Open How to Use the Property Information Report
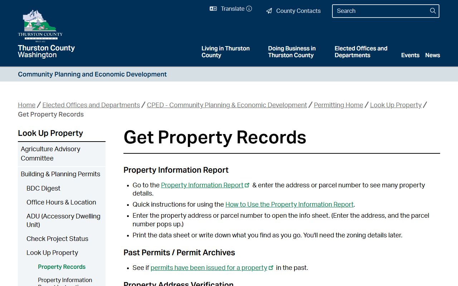The image size is (458, 286). [x=289, y=204]
